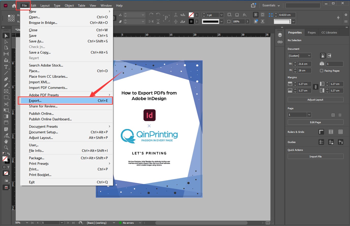Image resolution: width=350 pixels, height=226 pixels.
Task: Click the Adjust Layout button
Action: 315,100
